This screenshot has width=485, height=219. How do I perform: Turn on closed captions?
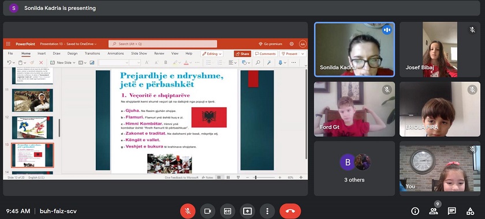click(227, 211)
